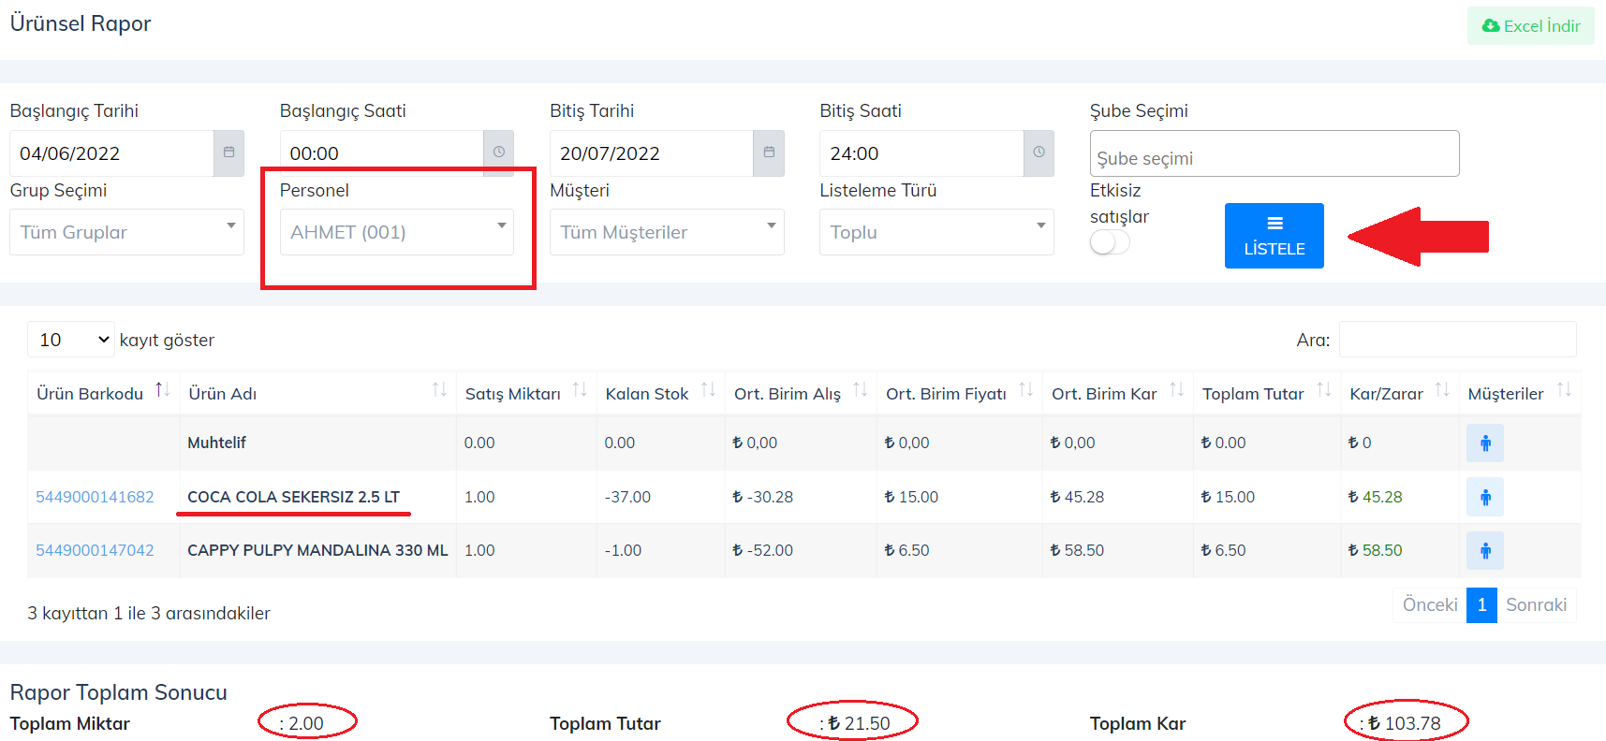Open clock icon for Başlangıç Saati

(499, 153)
